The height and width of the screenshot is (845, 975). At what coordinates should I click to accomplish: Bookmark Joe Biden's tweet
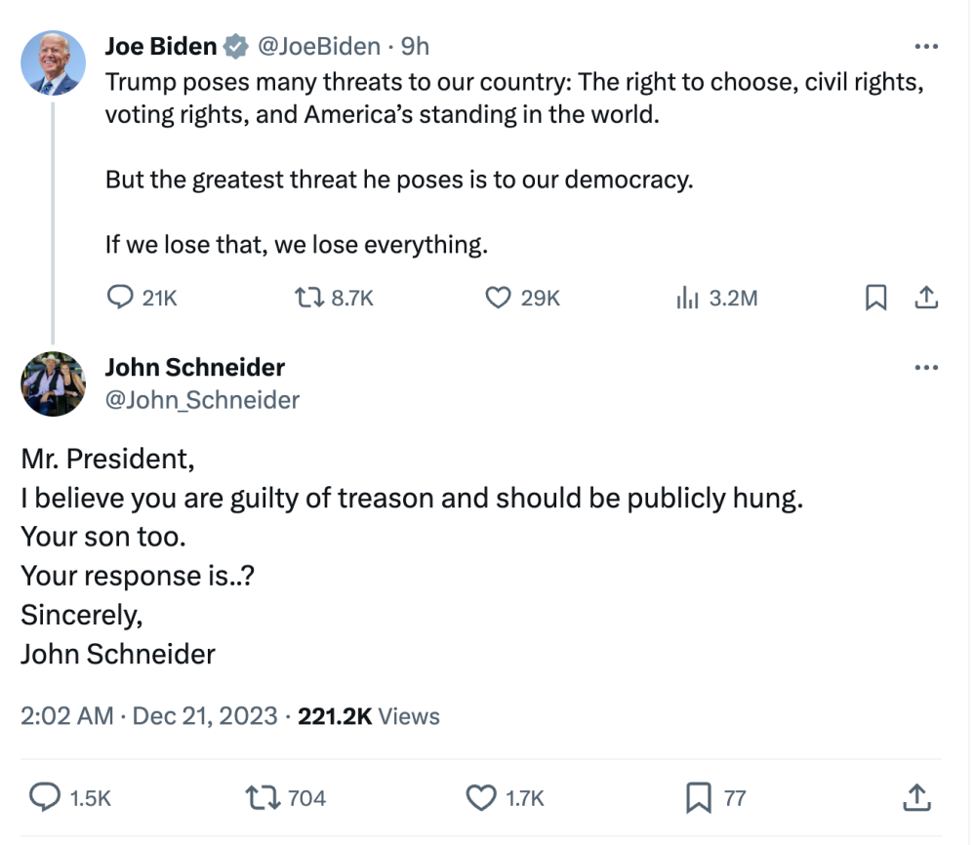[x=876, y=298]
